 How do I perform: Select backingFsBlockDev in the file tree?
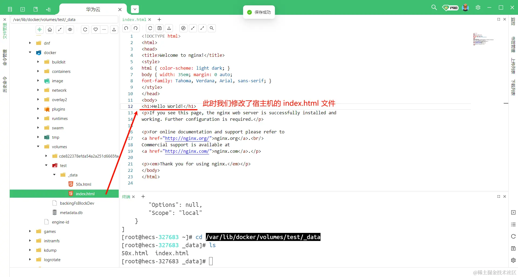tap(77, 203)
